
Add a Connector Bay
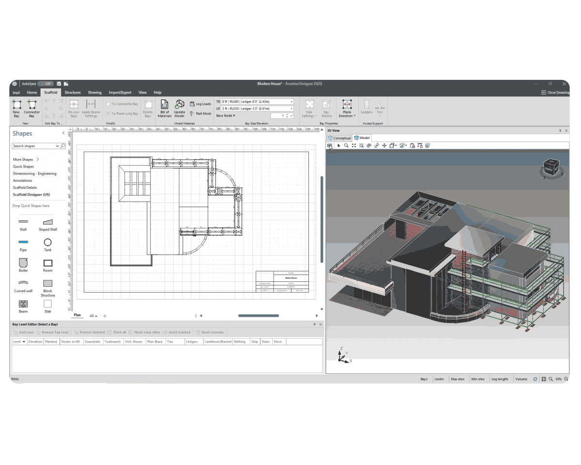click(x=31, y=105)
